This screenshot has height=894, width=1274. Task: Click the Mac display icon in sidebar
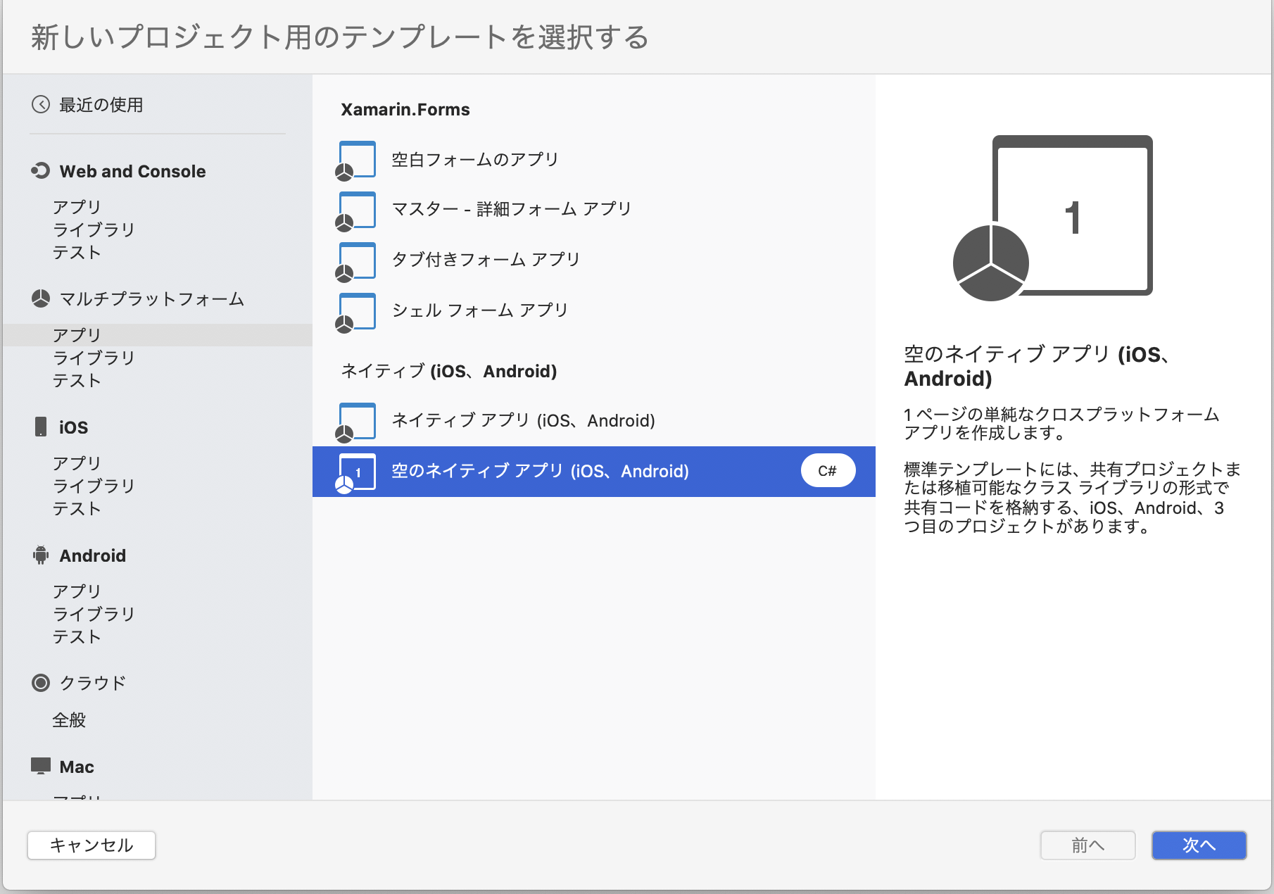(x=40, y=766)
